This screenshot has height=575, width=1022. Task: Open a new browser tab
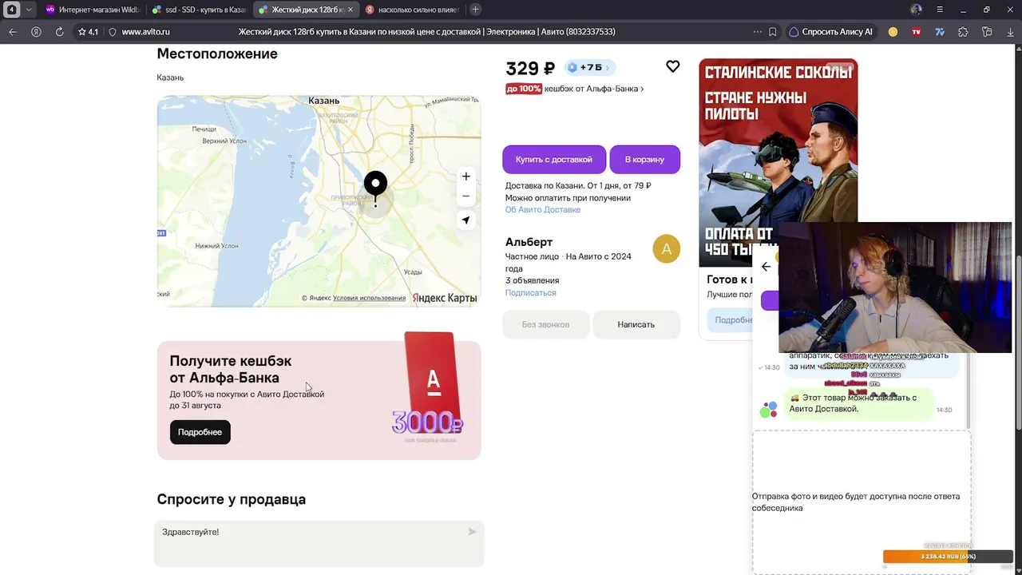(476, 10)
